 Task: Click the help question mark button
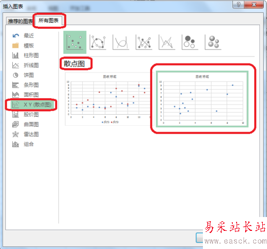239,4
